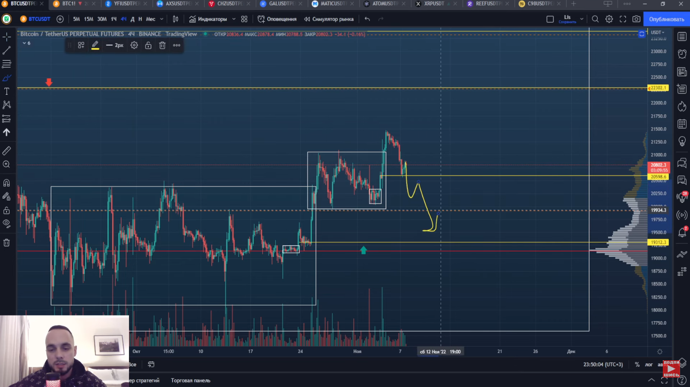Open the watchlist panel in right sidebar
The width and height of the screenshot is (690, 387).
pos(682,37)
